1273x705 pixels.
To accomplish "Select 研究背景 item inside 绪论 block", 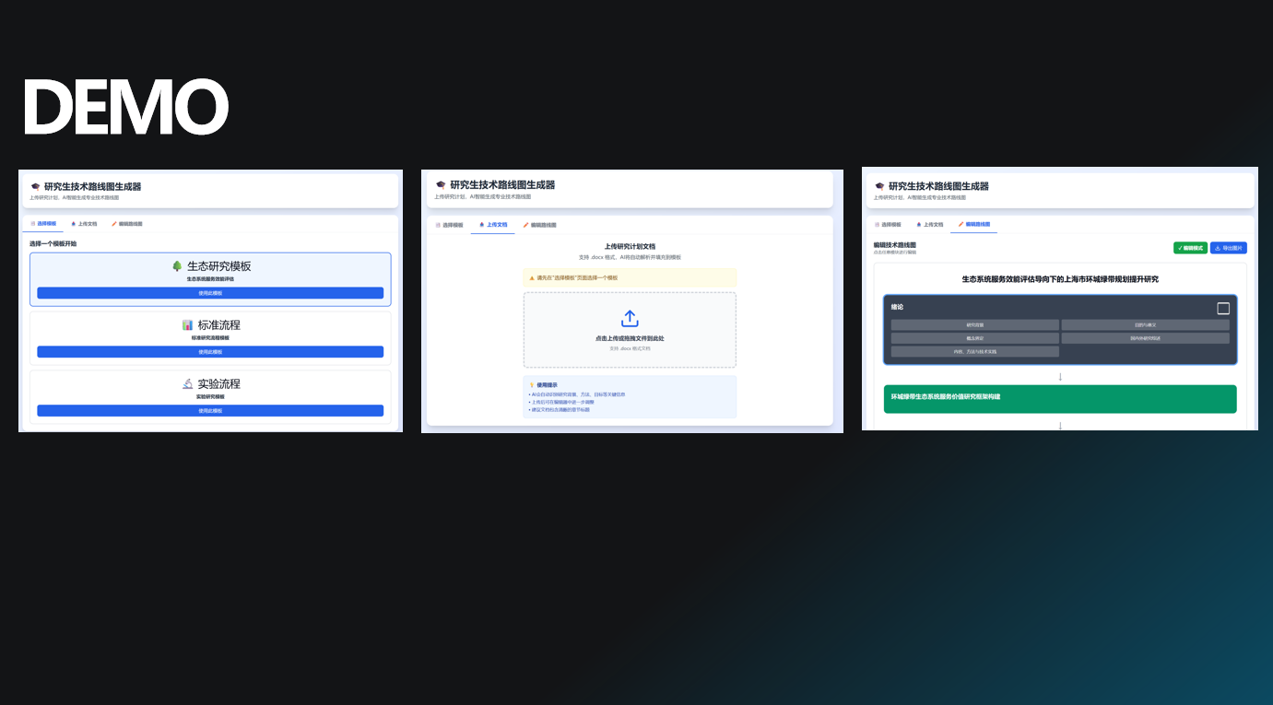I will click(974, 325).
